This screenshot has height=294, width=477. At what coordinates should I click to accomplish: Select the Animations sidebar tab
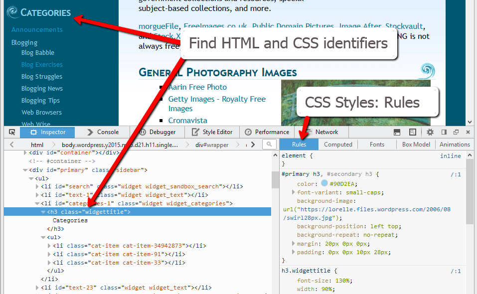click(x=455, y=145)
